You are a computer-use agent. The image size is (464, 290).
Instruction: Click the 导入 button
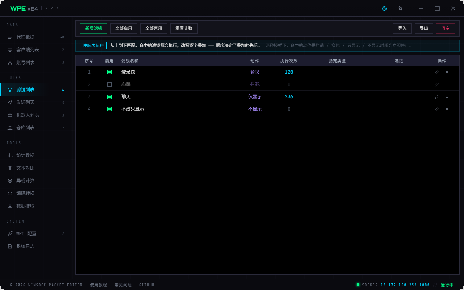(402, 28)
